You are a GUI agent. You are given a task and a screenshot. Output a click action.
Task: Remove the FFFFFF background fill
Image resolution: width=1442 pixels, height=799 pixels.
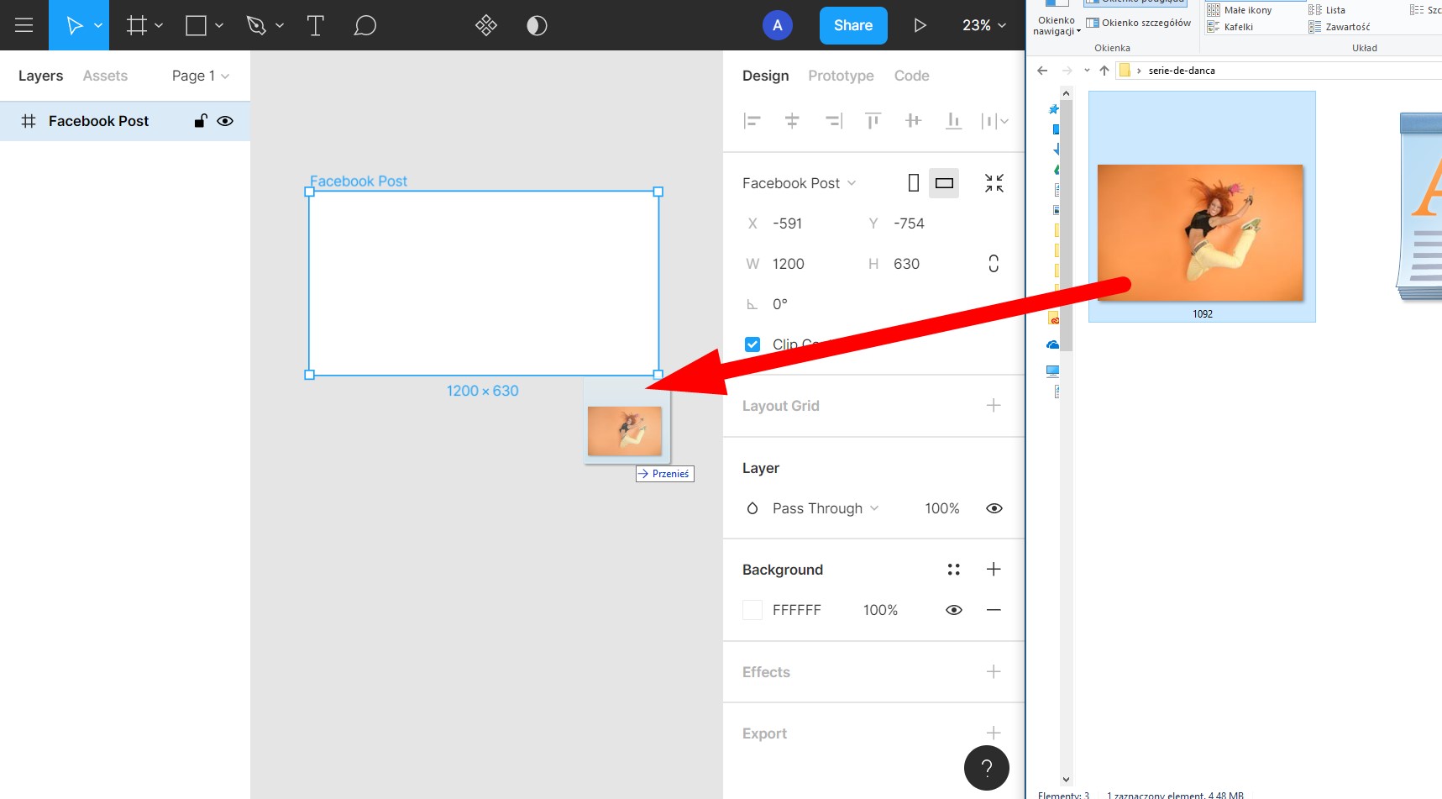994,610
